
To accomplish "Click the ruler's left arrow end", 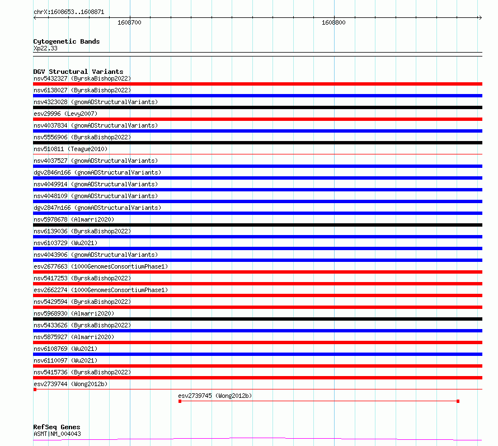I will (x=35, y=18).
